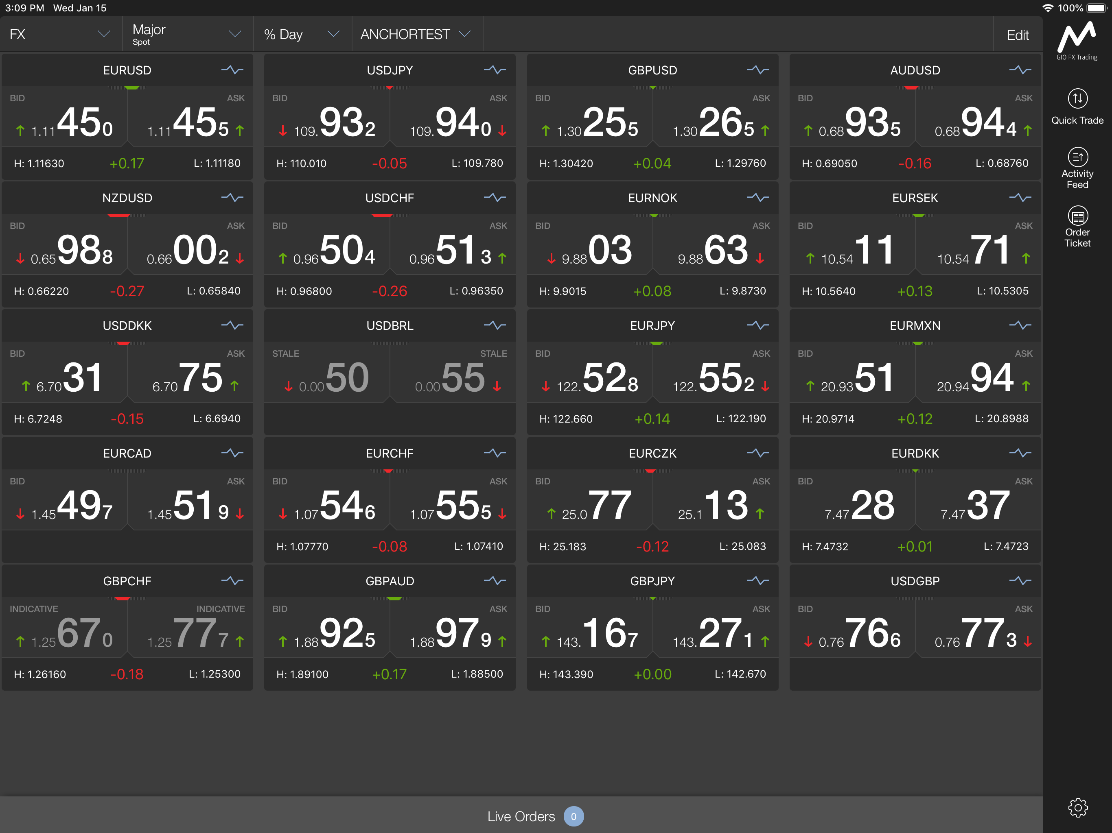Open the Activity Feed
The height and width of the screenshot is (833, 1112).
[1077, 168]
